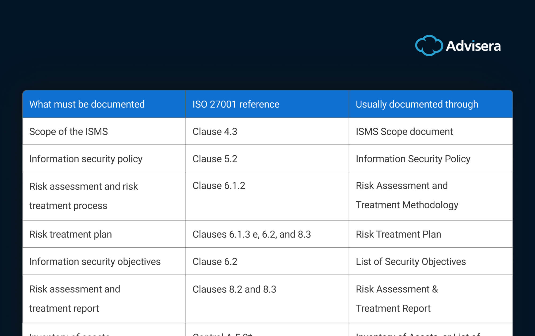Select the 'ISO 27001 reference' column header
Viewport: 535px width, 336px height.
[x=267, y=104]
